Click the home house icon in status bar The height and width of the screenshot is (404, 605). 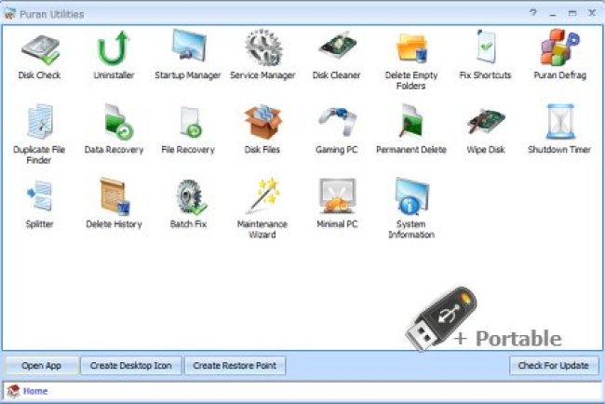[14, 391]
